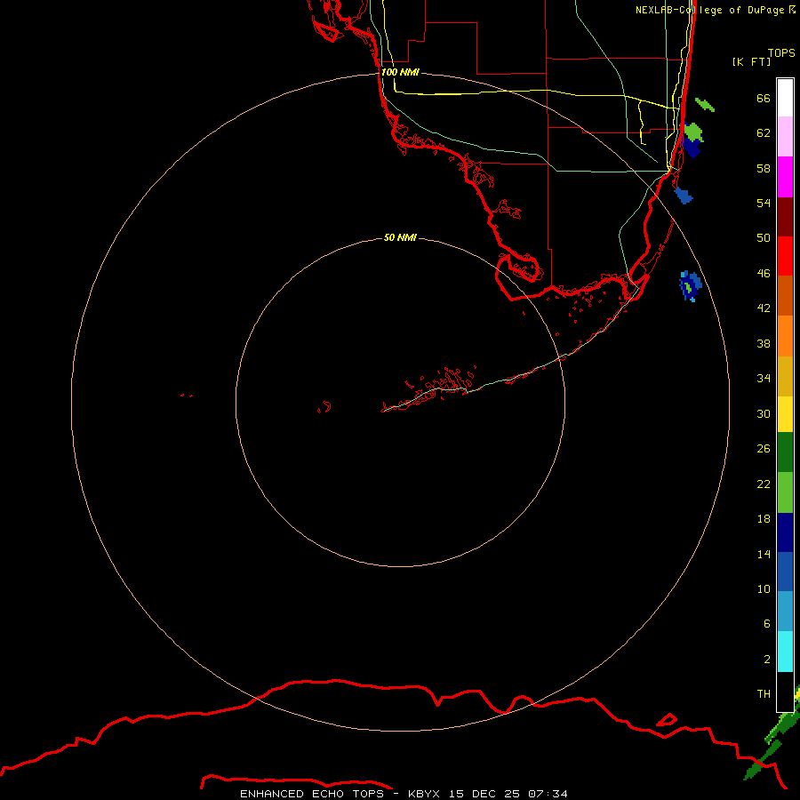Click the blue echo with the green core
800x800 pixels.
[691, 285]
